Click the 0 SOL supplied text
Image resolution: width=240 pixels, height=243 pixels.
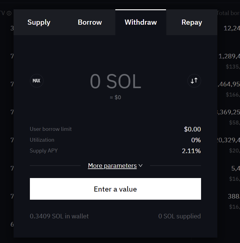click(x=179, y=216)
